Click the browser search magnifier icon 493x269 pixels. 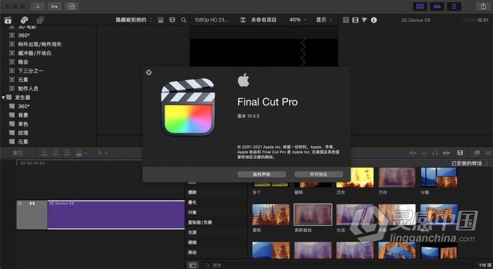tap(184, 20)
